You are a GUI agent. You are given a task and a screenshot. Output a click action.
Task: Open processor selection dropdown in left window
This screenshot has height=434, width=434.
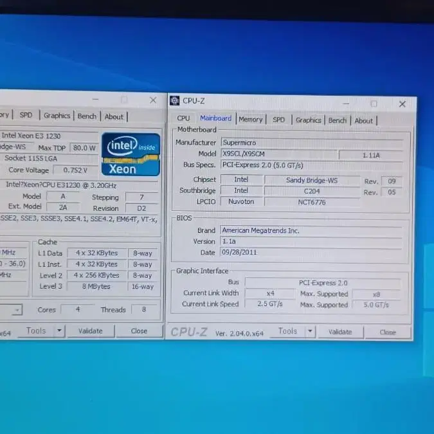[17, 310]
